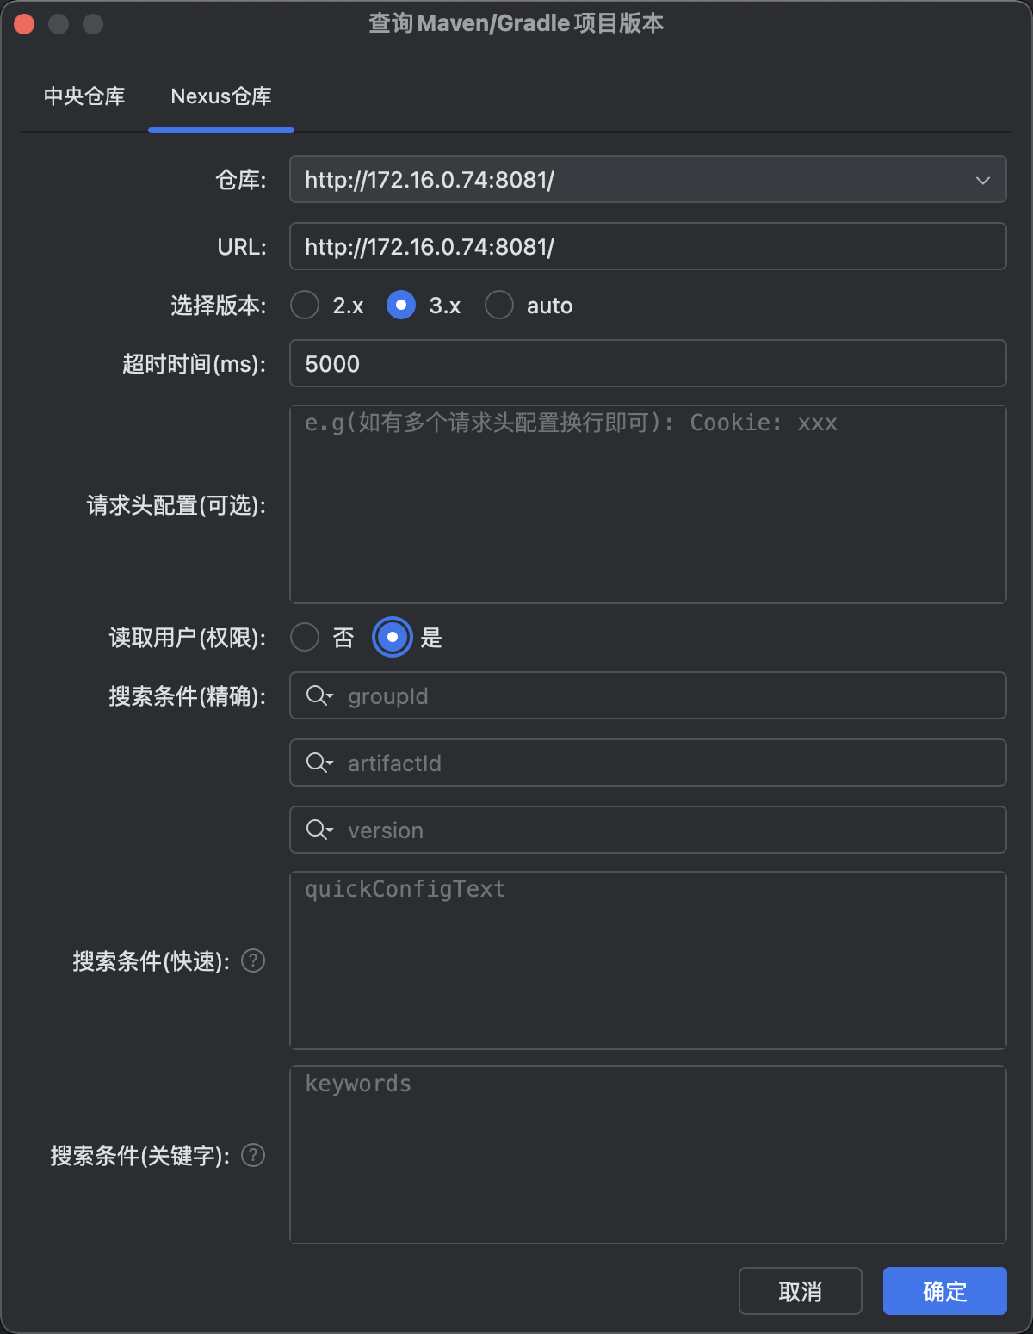This screenshot has width=1033, height=1334.
Task: Choose the auto version radio option
Action: [x=499, y=305]
